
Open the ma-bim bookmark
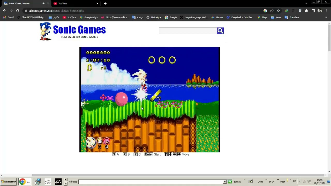click(x=115, y=17)
